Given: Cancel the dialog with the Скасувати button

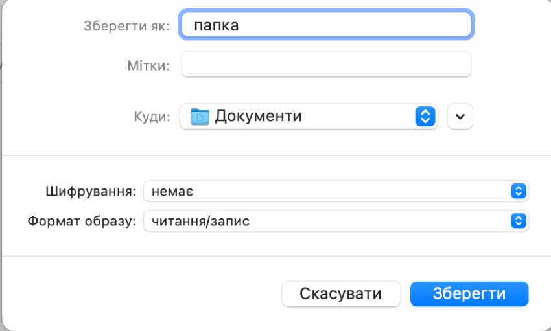Looking at the screenshot, I should pyautogui.click(x=341, y=294).
